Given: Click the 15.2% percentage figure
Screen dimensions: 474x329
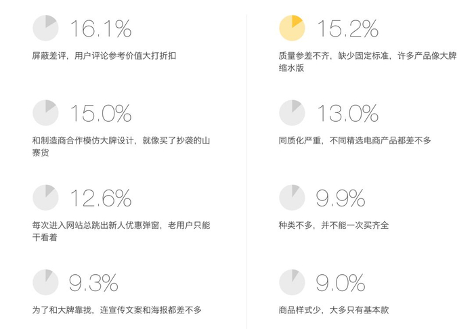Looking at the screenshot, I should pos(348,29).
